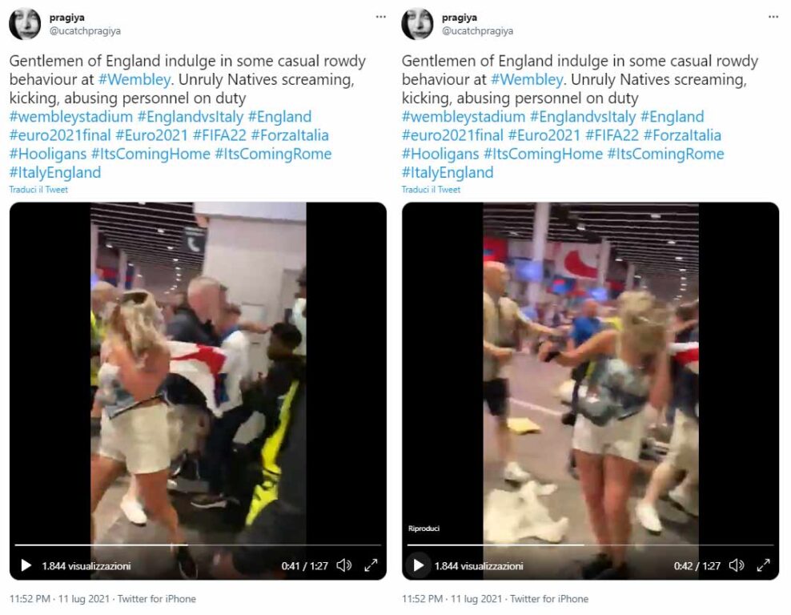Click 'Traduci il Tweet' under right tweet
Image resolution: width=791 pixels, height=615 pixels.
click(x=431, y=190)
